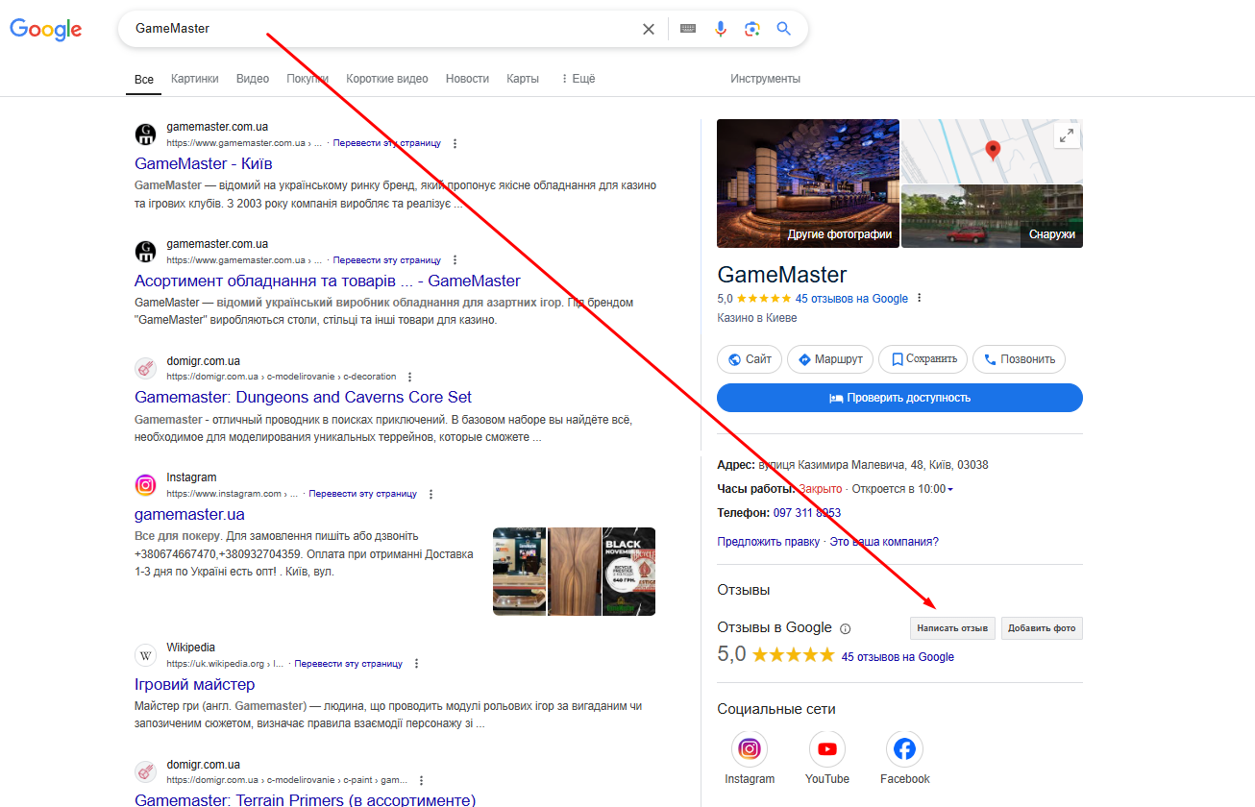This screenshot has width=1255, height=807.
Task: Click the Маршрут directions button
Action: [830, 359]
